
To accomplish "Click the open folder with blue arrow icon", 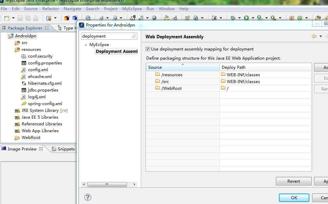I will click(x=167, y=18).
